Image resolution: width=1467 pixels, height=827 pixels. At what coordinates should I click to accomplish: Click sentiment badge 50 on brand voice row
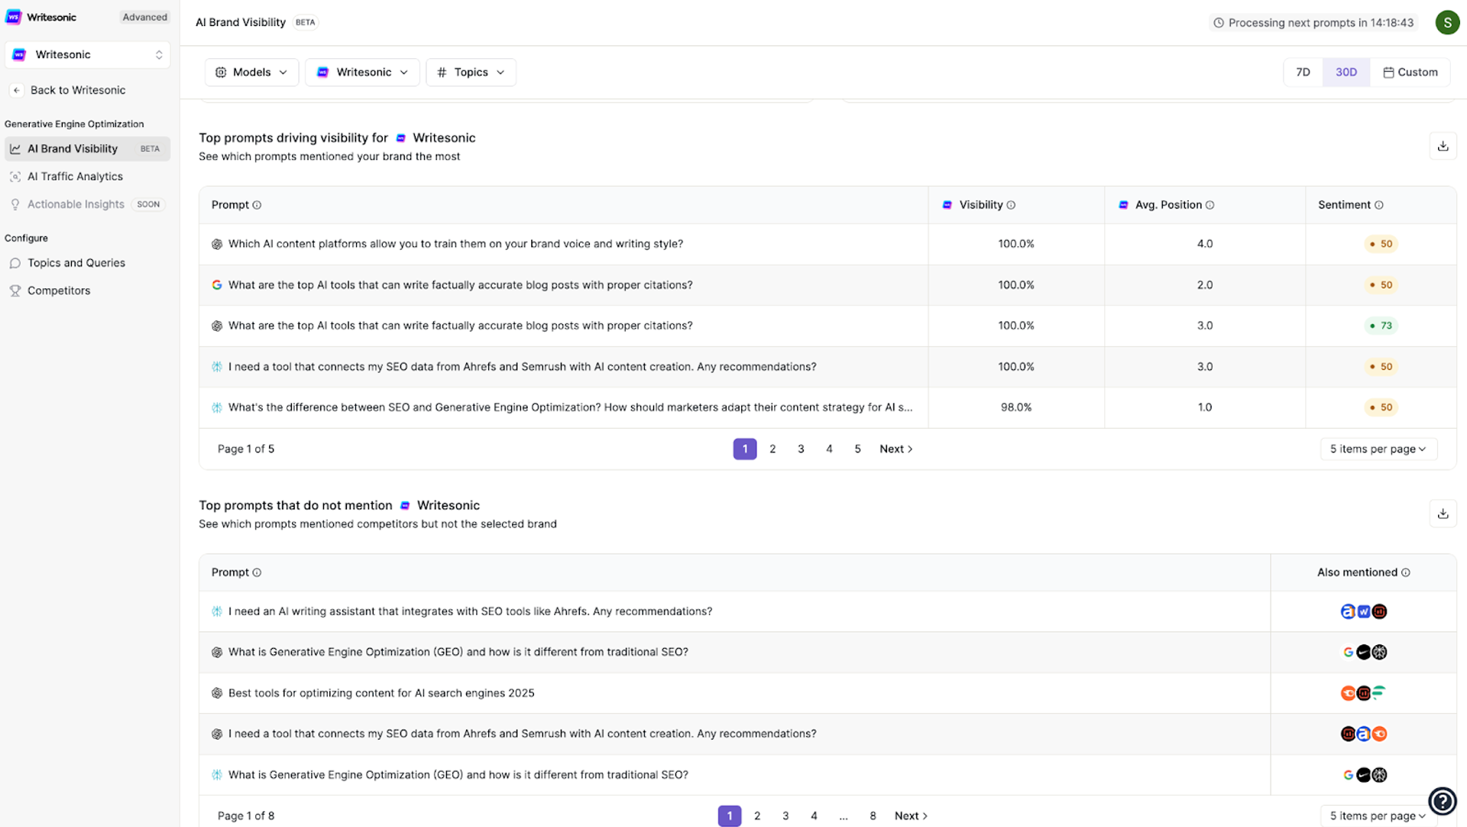click(1381, 245)
